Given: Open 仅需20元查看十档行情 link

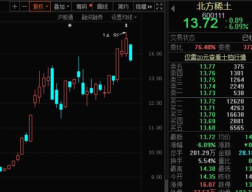Looking at the screenshot, I should 215,57.
